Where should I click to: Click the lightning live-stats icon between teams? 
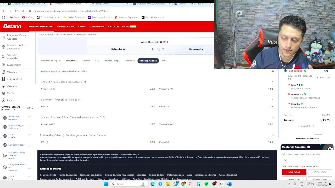153,49
